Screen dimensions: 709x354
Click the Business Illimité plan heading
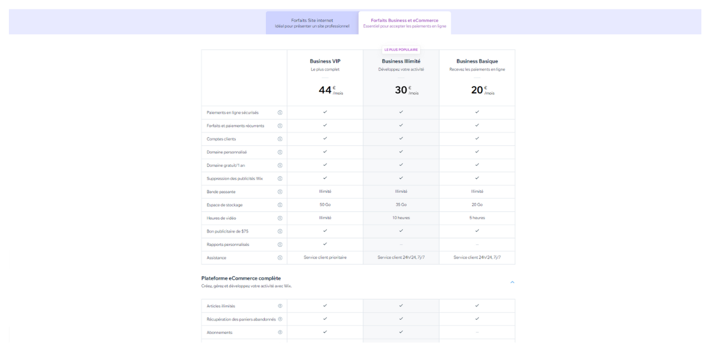coord(401,61)
